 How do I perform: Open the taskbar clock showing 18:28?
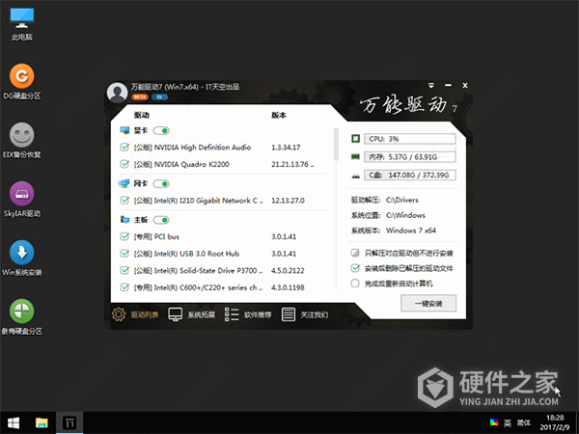coord(555,422)
